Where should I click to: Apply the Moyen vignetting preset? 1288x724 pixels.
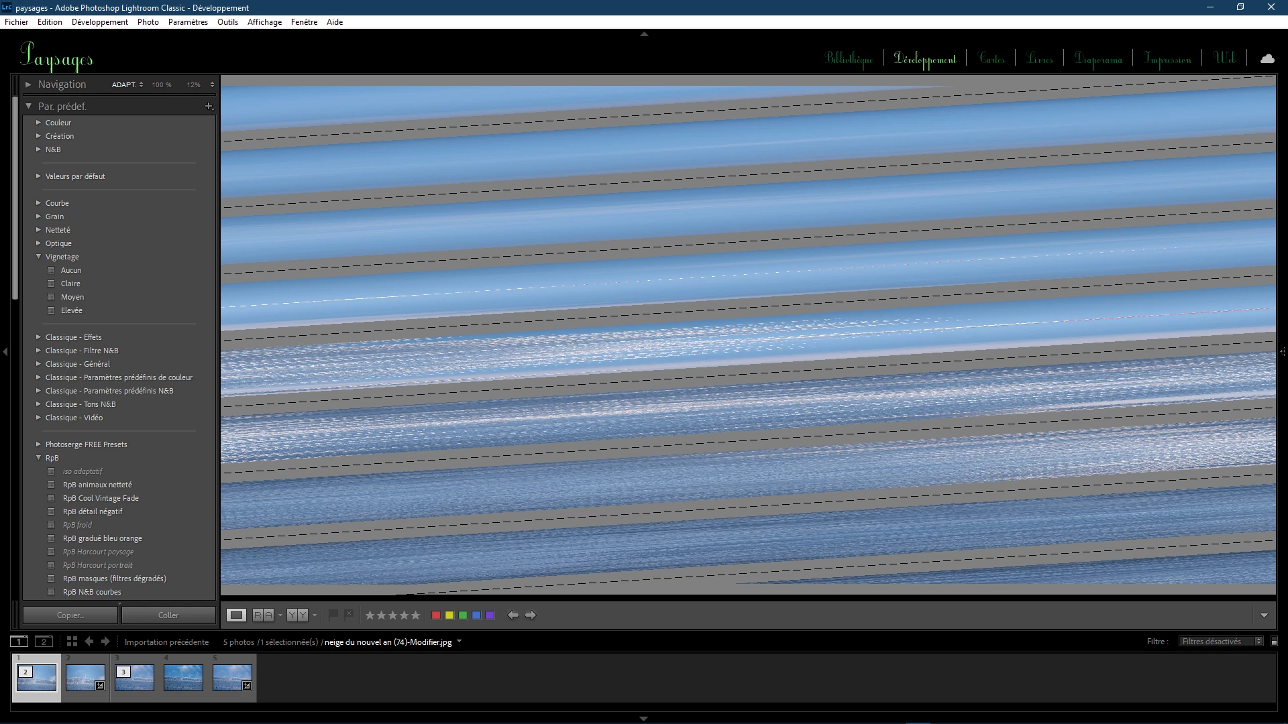tap(72, 297)
